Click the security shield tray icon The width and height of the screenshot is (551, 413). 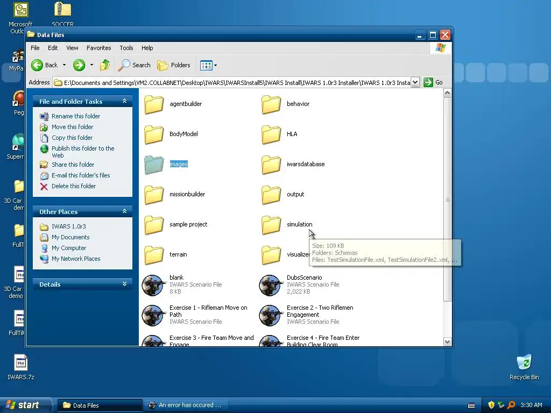pyautogui.click(x=491, y=405)
